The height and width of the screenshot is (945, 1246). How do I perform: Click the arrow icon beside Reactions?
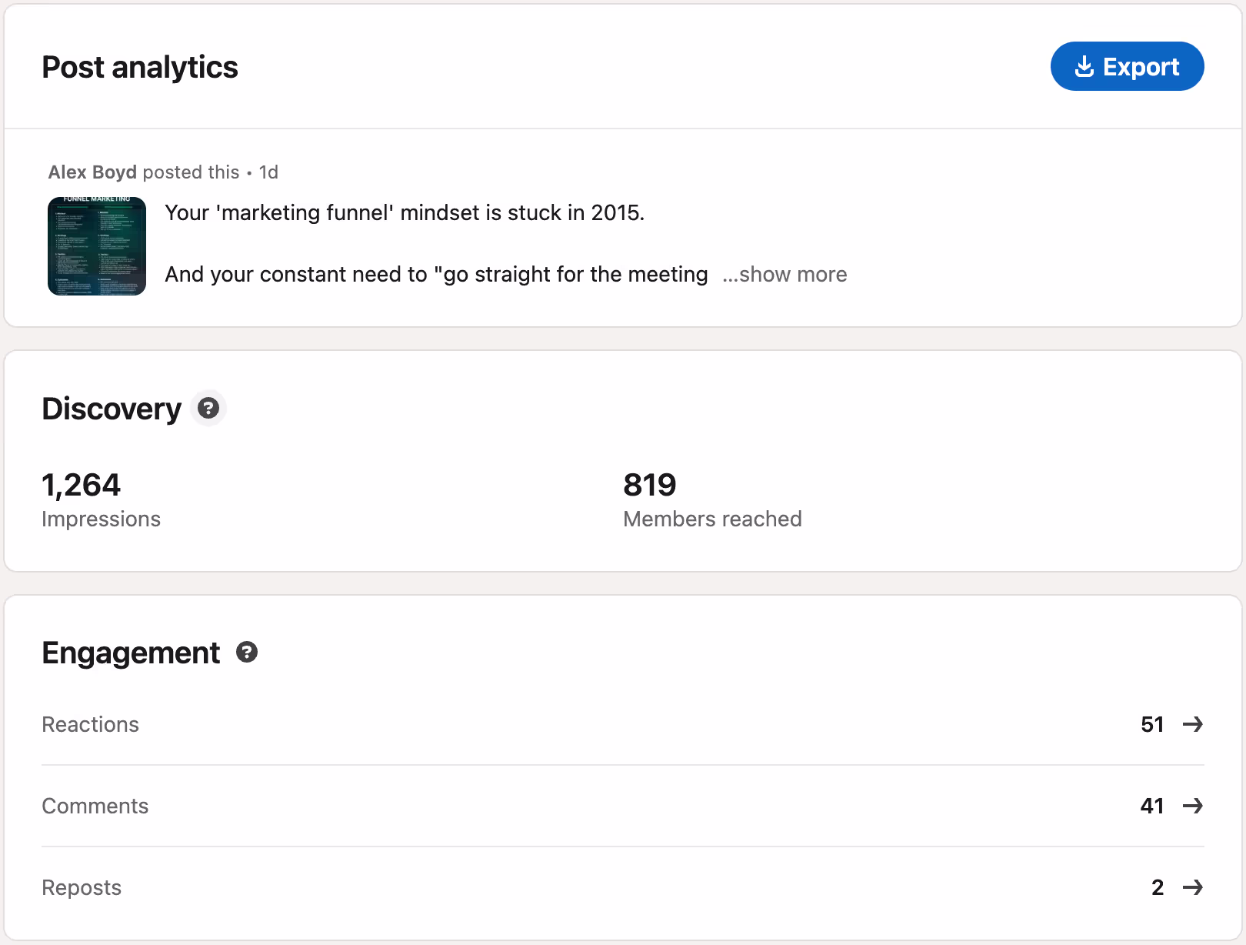click(1193, 724)
